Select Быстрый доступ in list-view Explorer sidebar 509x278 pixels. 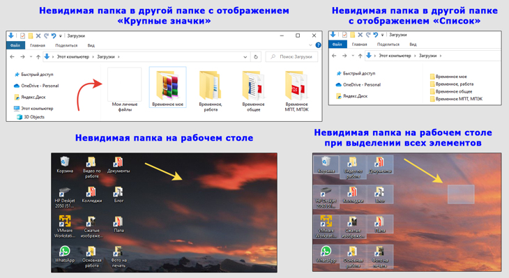click(356, 73)
